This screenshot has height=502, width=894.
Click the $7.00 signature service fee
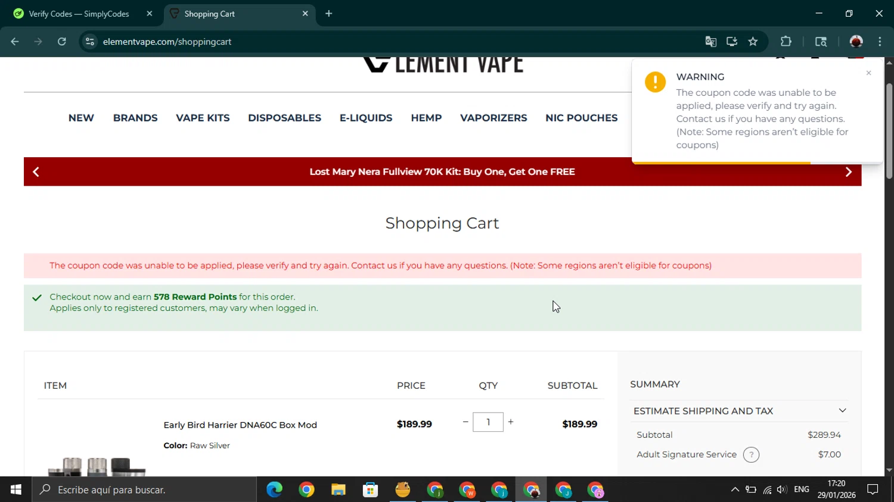pyautogui.click(x=830, y=454)
